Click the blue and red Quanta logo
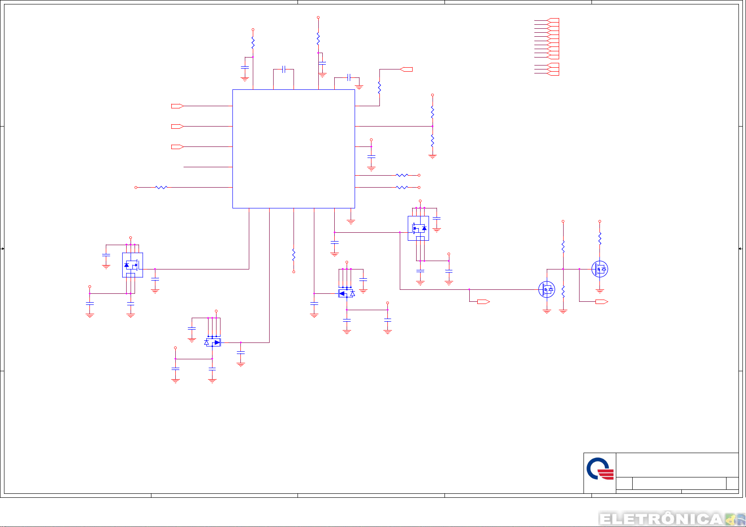Screen dimensions: 746x527 point(600,469)
